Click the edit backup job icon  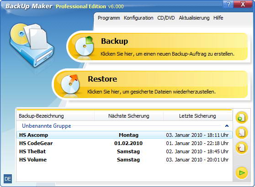241,133
